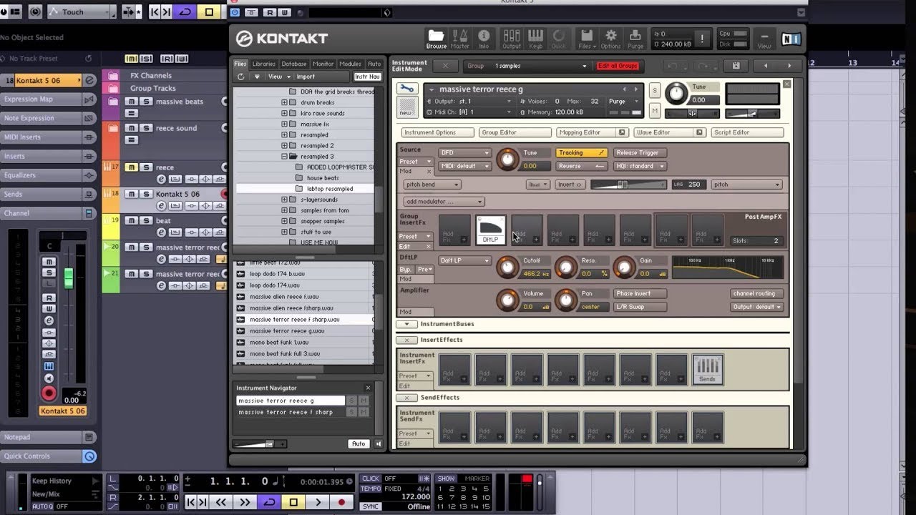Open the DFD source mode dropdown

point(465,152)
